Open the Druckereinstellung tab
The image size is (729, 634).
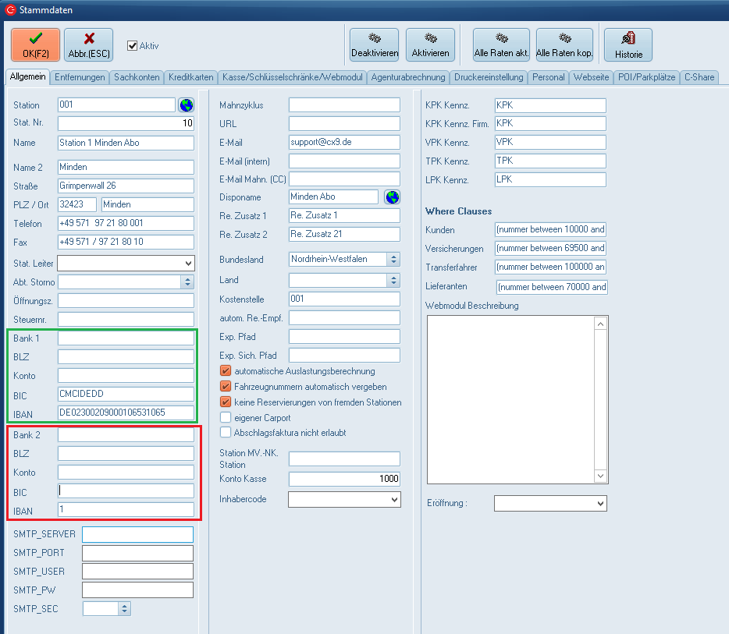click(x=490, y=77)
